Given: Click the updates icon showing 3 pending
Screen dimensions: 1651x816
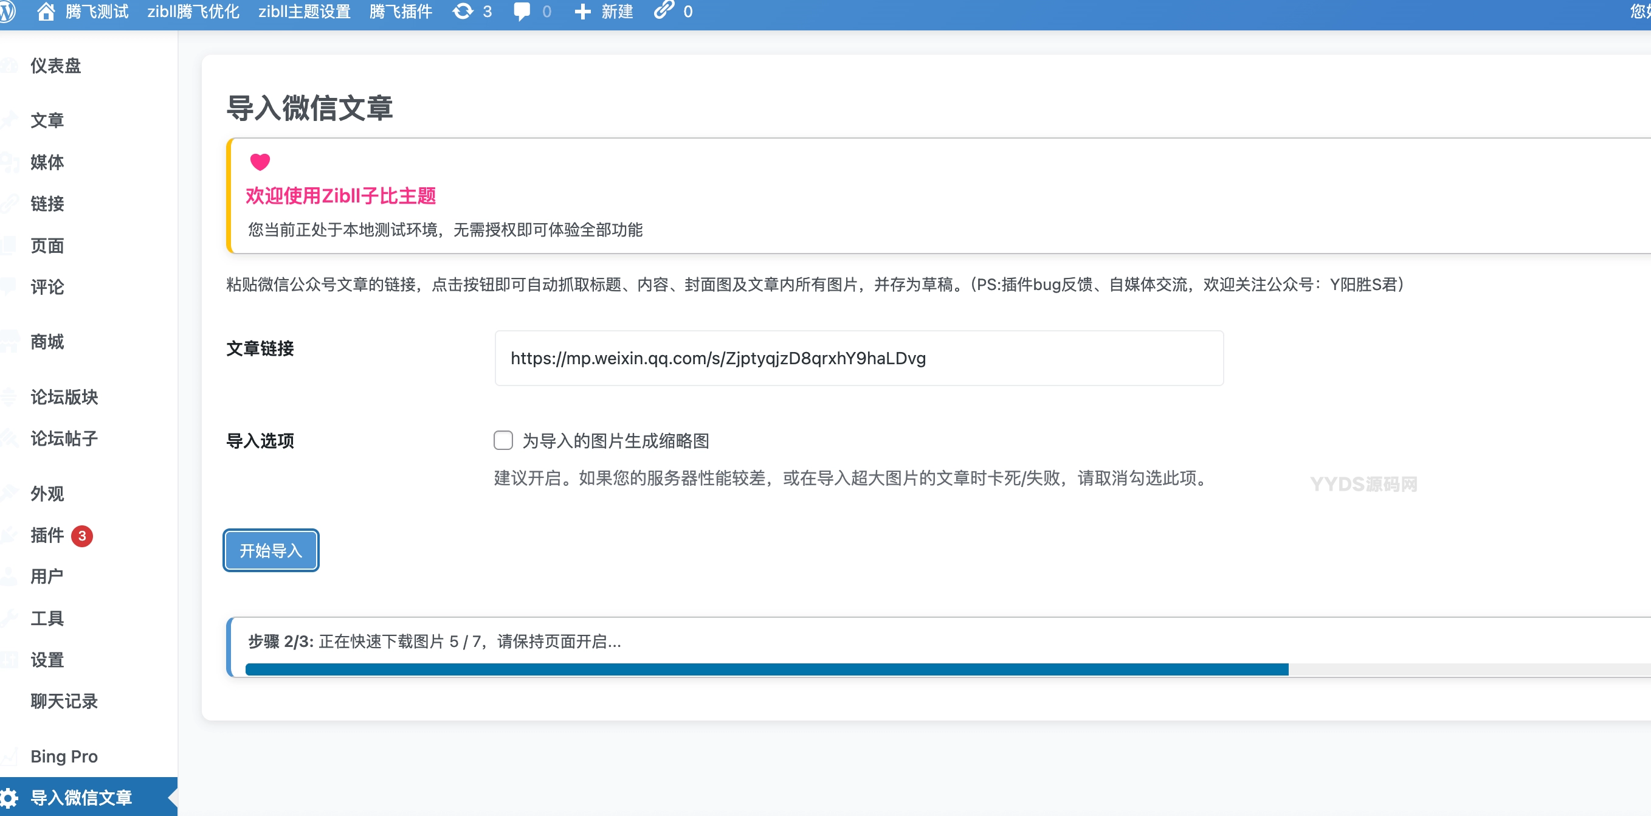Looking at the screenshot, I should point(472,12).
